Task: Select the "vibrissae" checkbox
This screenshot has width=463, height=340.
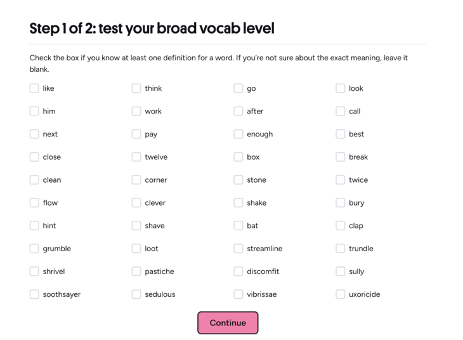Action: coord(238,294)
